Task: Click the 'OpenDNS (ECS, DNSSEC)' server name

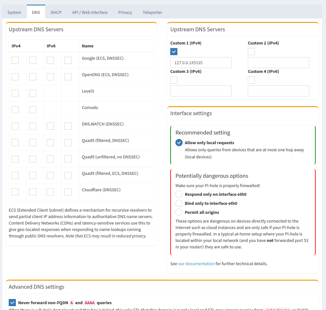Action: [x=105, y=75]
